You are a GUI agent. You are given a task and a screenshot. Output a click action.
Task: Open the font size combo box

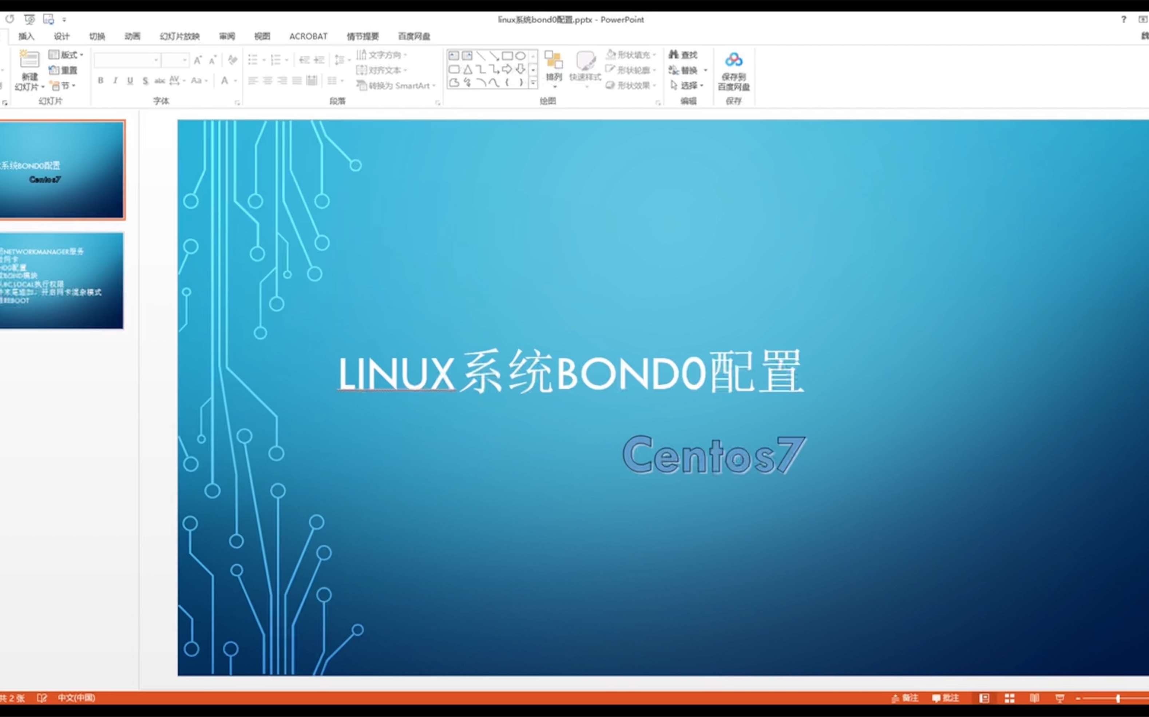[175, 60]
